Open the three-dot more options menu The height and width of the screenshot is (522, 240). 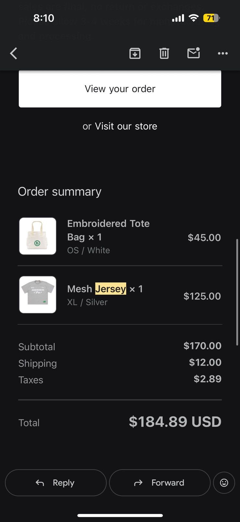click(223, 53)
